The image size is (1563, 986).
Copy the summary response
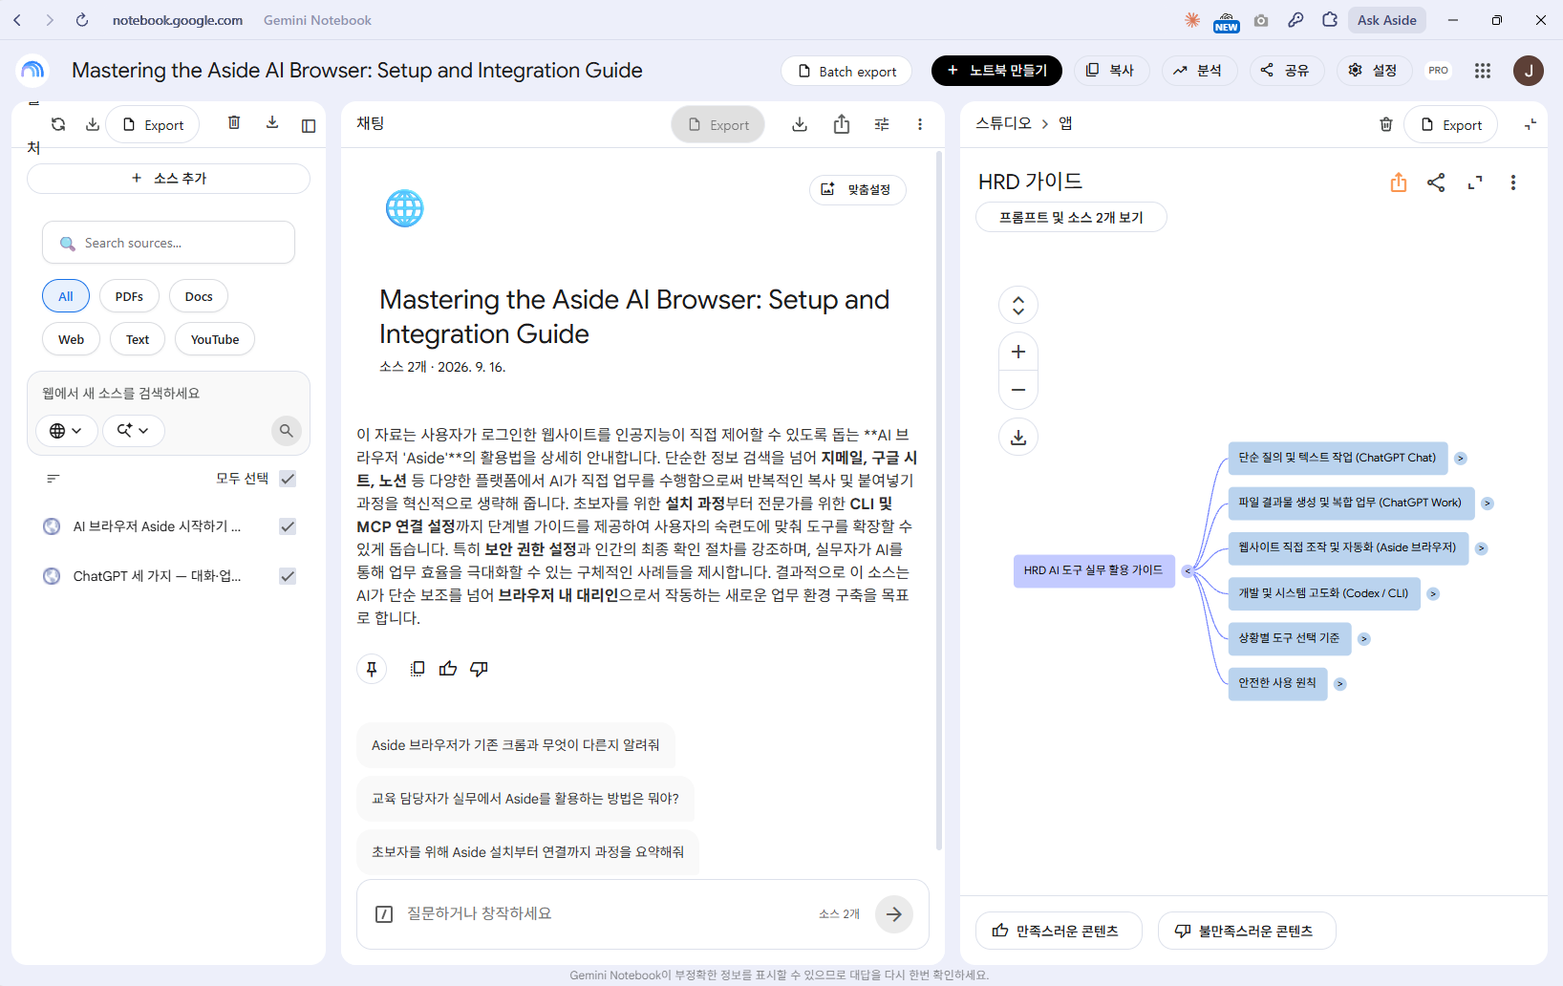(x=418, y=669)
